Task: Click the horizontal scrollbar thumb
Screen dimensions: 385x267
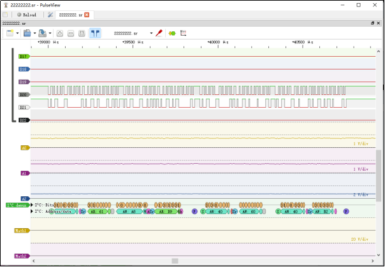Action: point(175,261)
